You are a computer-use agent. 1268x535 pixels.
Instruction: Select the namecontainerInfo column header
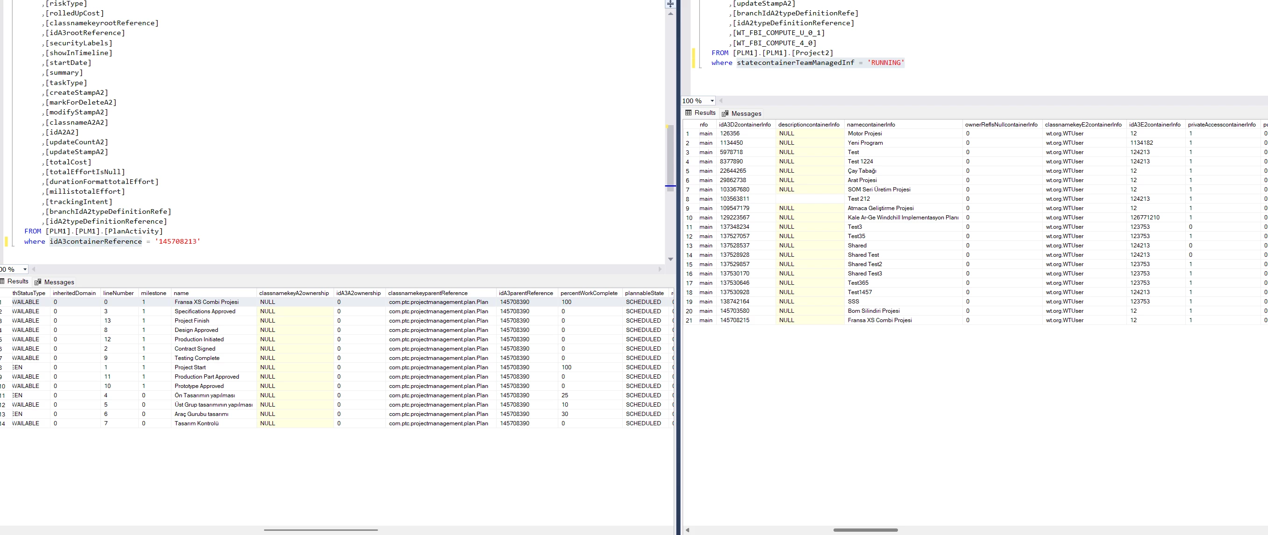871,124
